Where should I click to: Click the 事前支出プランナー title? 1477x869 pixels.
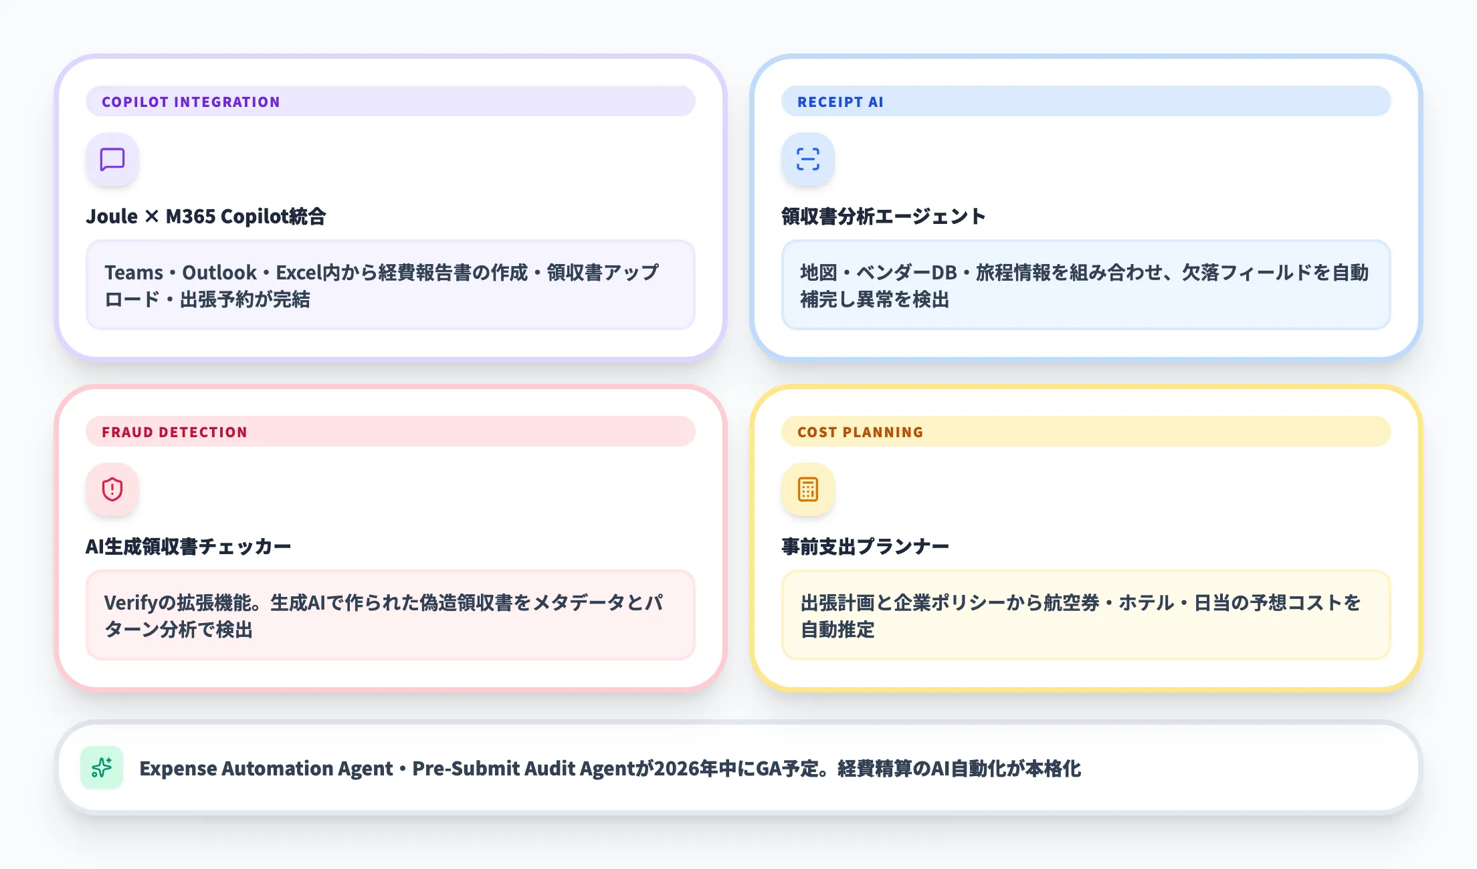[866, 546]
